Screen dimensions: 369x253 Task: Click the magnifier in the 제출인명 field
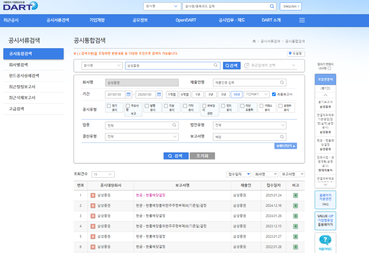click(x=282, y=82)
